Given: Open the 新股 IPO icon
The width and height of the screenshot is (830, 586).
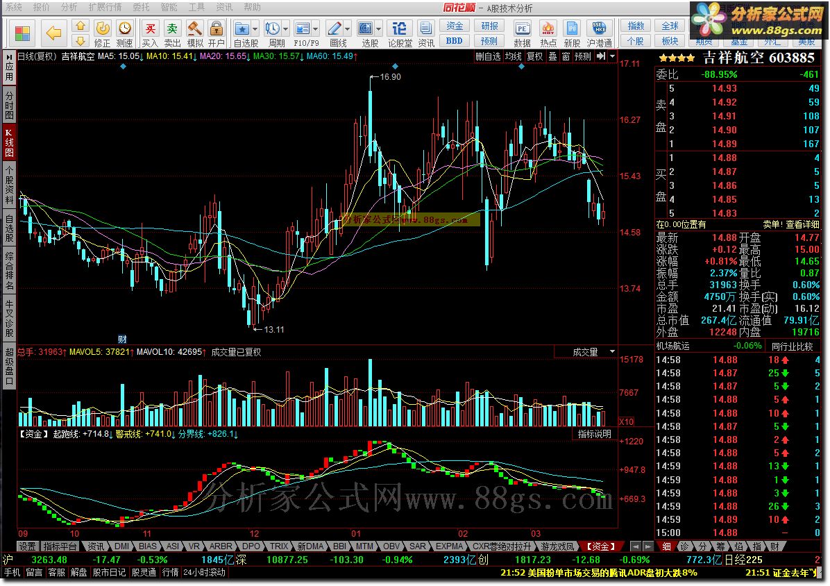Looking at the screenshot, I should point(573,33).
